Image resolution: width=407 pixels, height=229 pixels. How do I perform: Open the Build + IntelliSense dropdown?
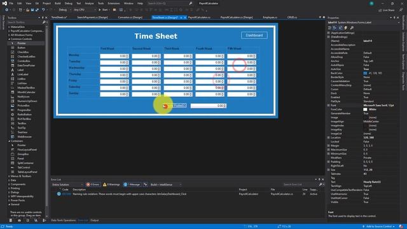165,184
